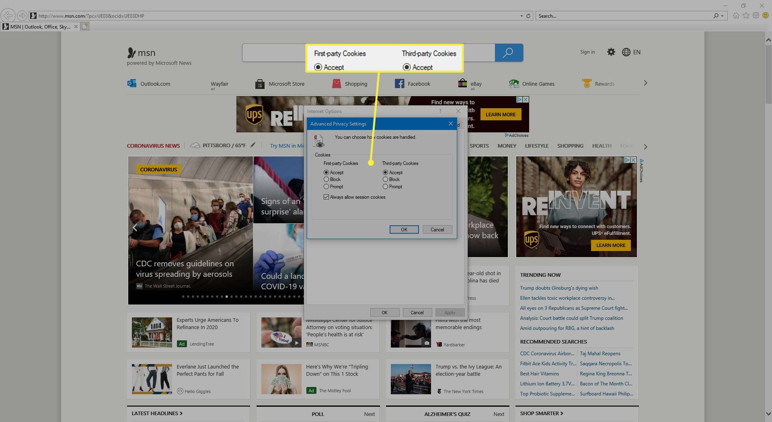Click the globe language icon next to EN
Viewport: 772px width, 422px height.
pyautogui.click(x=626, y=52)
